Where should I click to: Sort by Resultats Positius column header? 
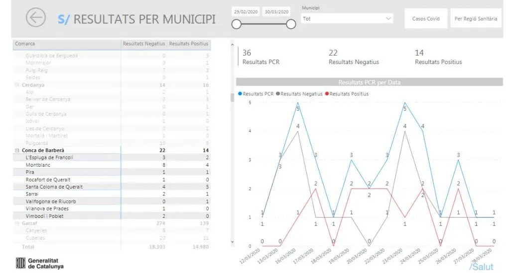coord(189,44)
